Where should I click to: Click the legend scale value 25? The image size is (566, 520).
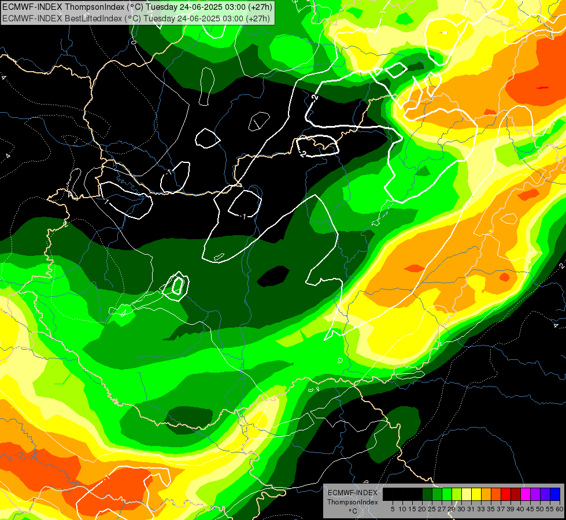[x=432, y=509]
